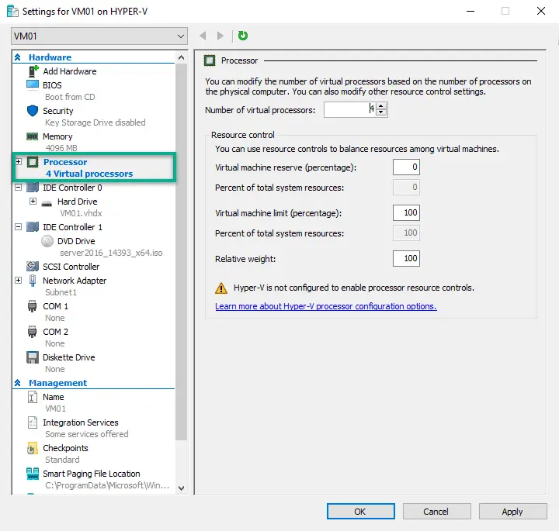Click the Smart Paging File Location icon
Image resolution: width=559 pixels, height=531 pixels.
33,474
